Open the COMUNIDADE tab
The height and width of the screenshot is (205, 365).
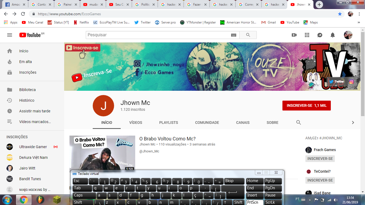tap(207, 123)
